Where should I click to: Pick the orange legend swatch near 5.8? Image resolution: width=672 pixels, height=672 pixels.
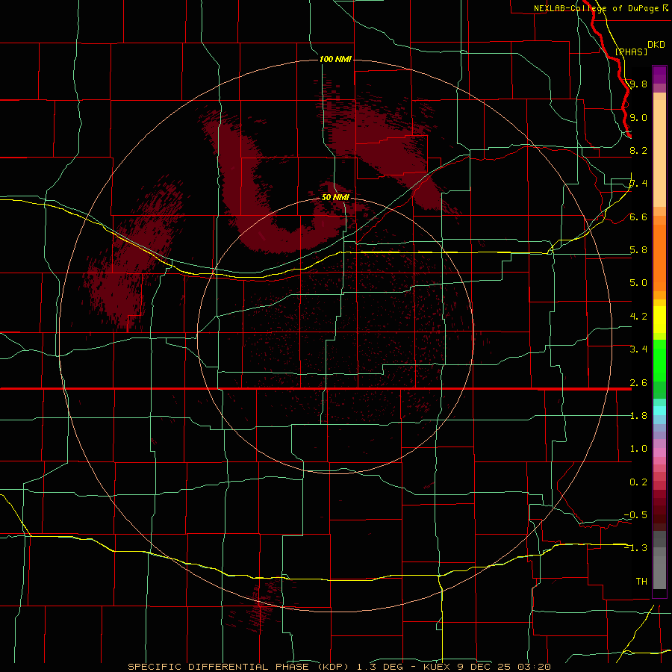(659, 257)
